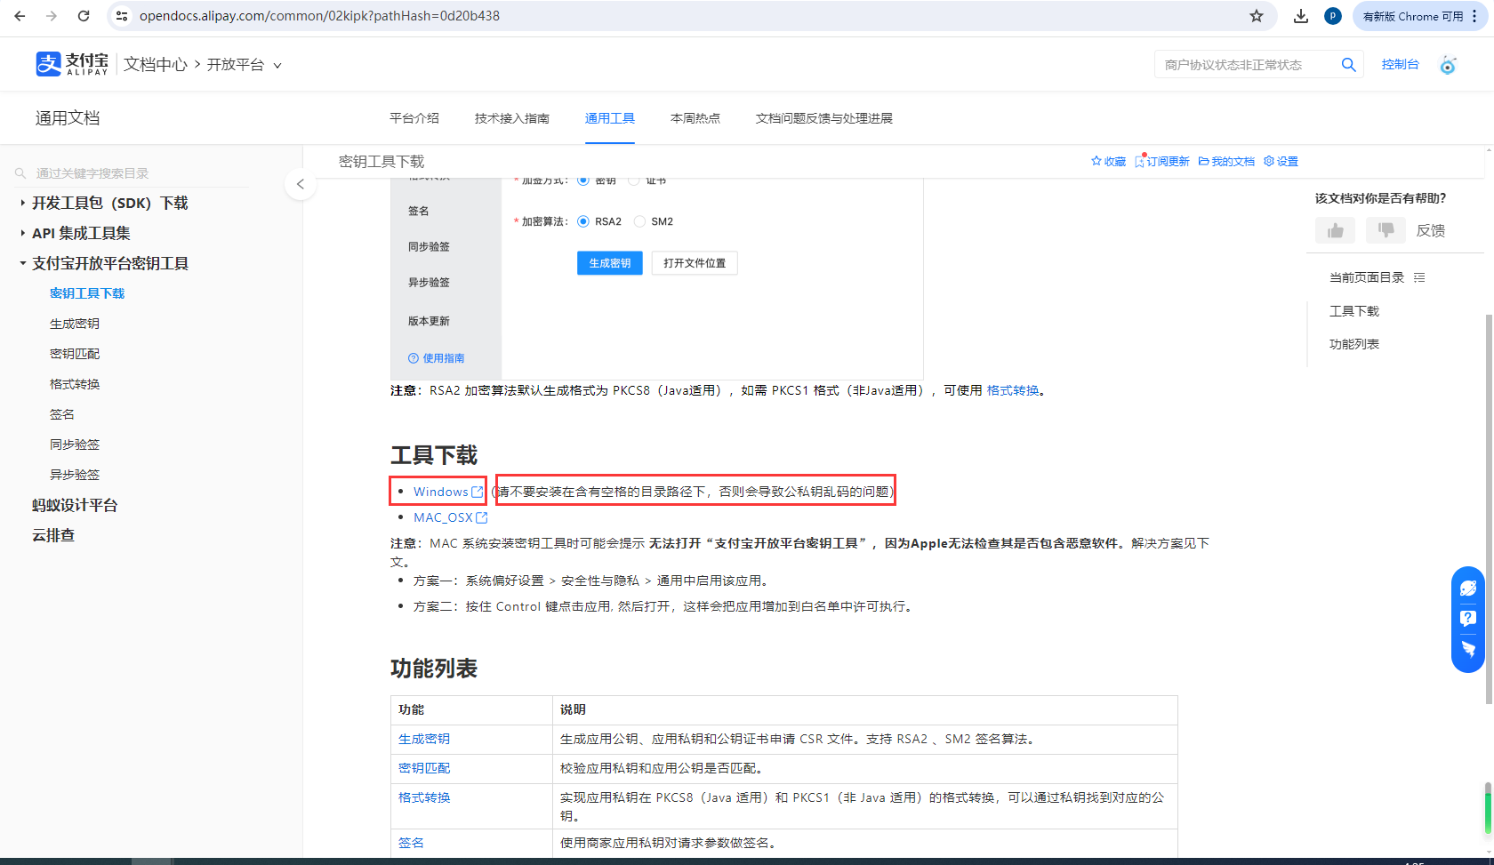Open the MAC_OSX download link

[451, 517]
